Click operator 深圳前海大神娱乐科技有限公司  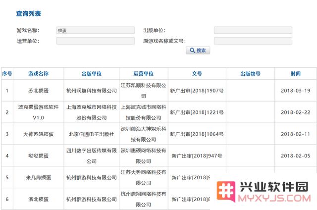[x=144, y=134]
